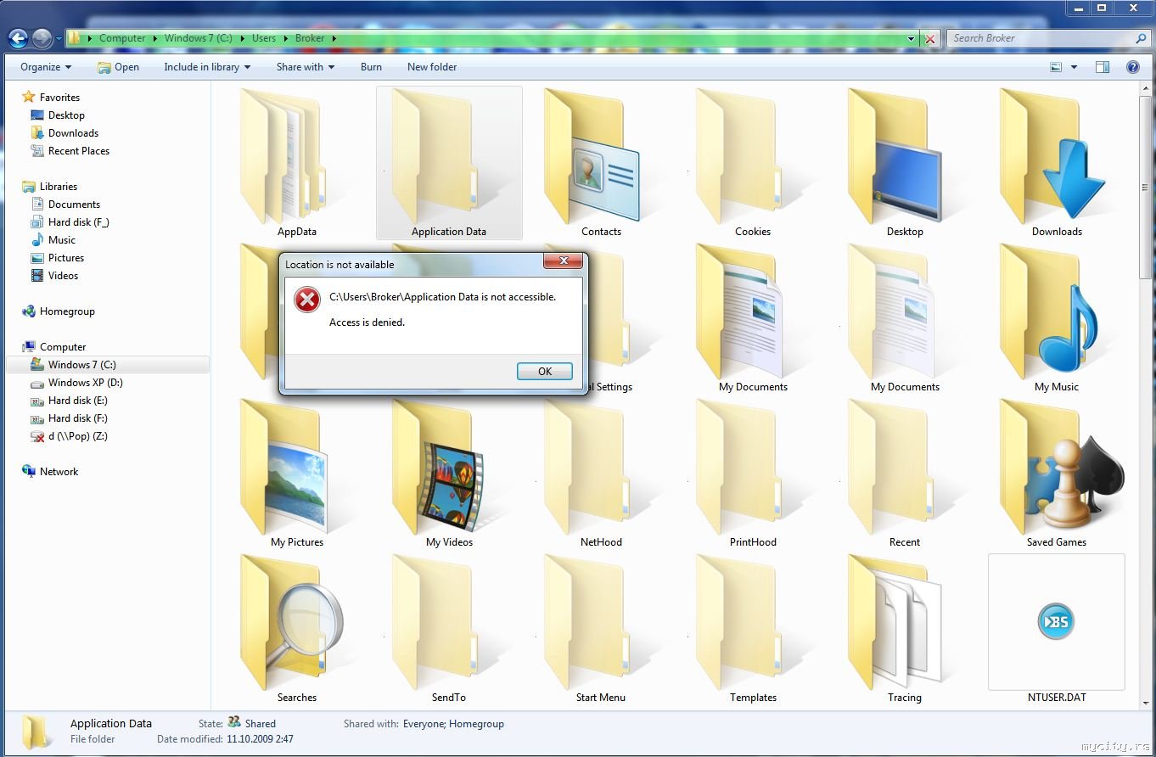Open the Help question mark icon

coord(1132,67)
